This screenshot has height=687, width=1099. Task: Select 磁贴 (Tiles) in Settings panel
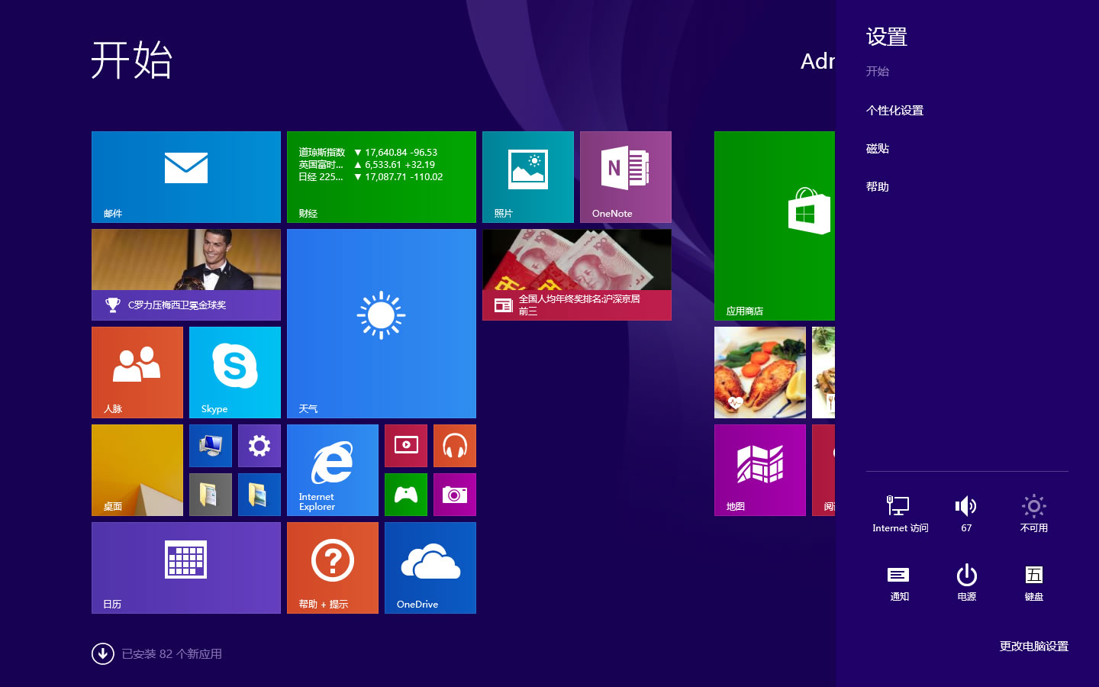click(878, 149)
